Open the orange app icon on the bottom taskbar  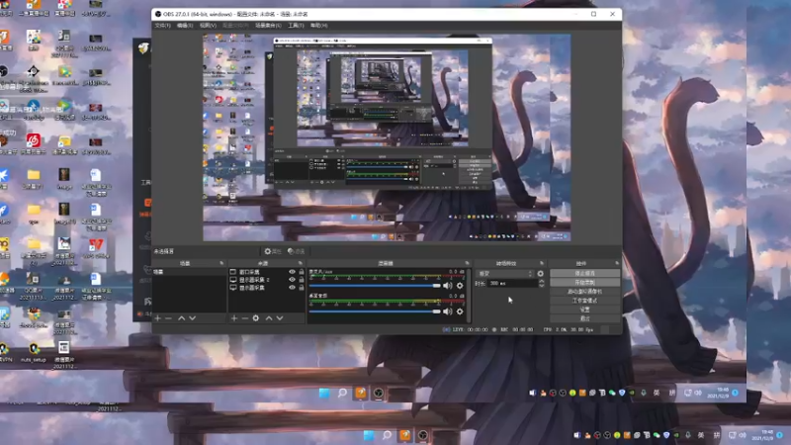[405, 435]
